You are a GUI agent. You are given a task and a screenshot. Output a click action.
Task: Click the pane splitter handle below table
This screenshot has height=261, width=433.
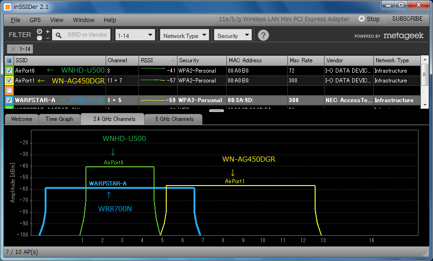(x=216, y=111)
